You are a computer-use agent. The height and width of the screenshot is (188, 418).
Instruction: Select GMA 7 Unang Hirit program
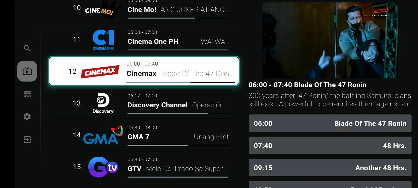click(211, 137)
